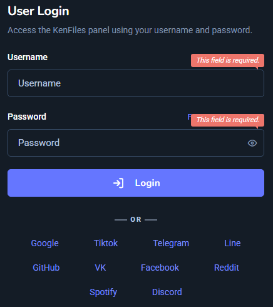Click the Username error tooltip
Viewport: 273px width, 307px height.
pyautogui.click(x=227, y=61)
